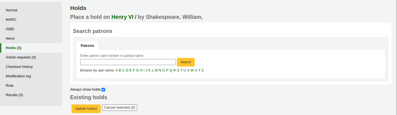
Task: Click the Update hold(s) button
Action: [x=86, y=109]
